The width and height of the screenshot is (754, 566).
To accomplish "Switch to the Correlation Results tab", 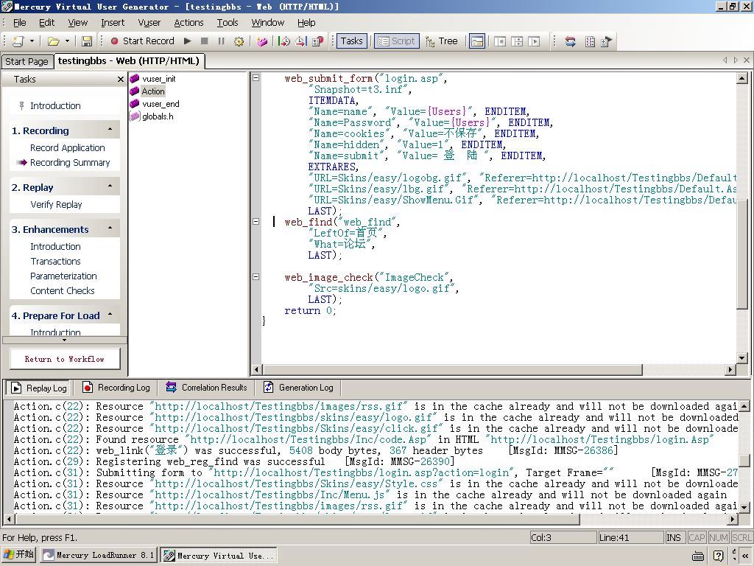I will click(206, 388).
